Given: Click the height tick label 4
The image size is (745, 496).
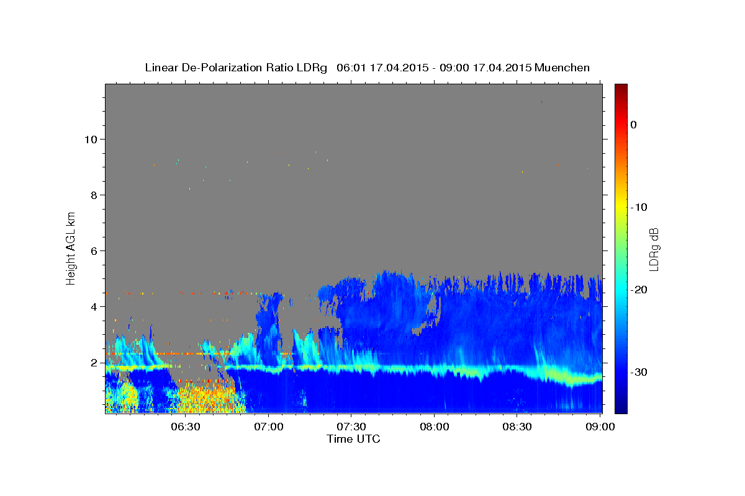Looking at the screenshot, I should coord(94,306).
